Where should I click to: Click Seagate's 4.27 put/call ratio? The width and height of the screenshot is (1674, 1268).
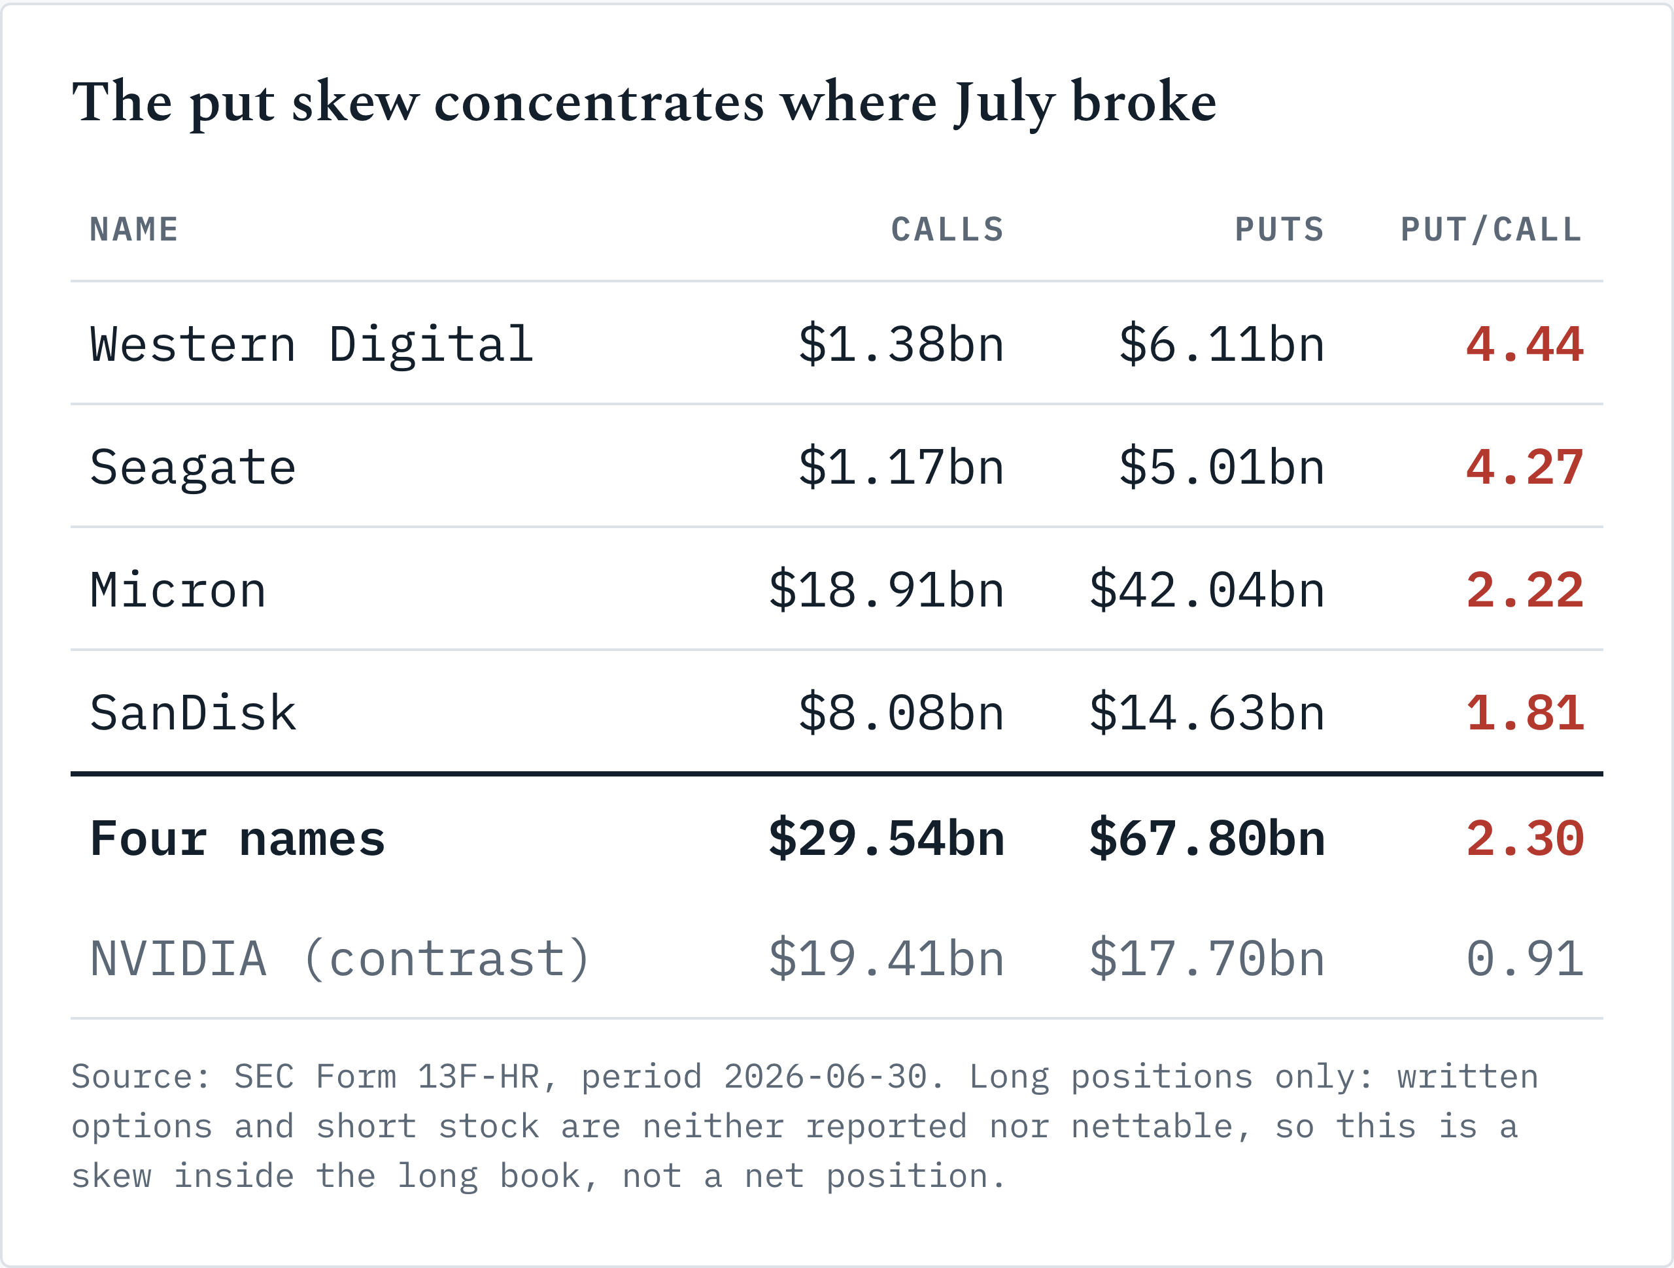[1524, 467]
